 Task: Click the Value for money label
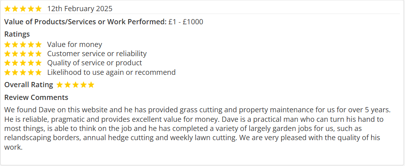point(75,45)
